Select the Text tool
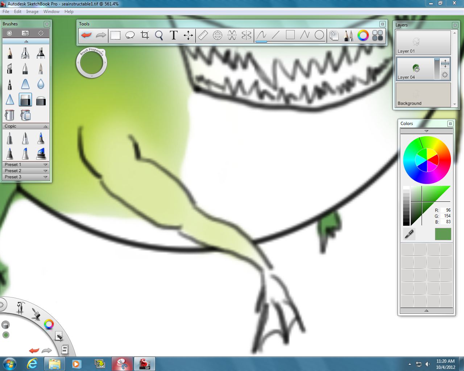Viewport: 464px width, 371px height. 173,35
